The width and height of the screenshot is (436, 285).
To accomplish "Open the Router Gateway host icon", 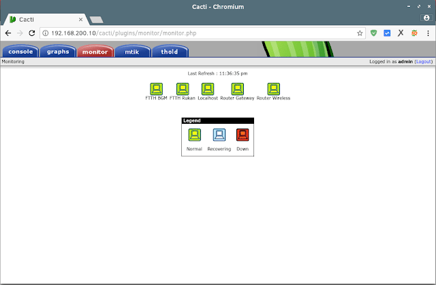I will 238,89.
